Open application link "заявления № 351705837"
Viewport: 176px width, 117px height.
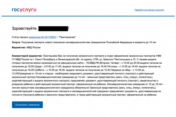[x=43, y=37]
